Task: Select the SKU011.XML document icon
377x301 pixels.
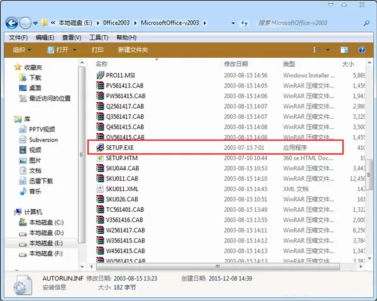Action: (100, 189)
